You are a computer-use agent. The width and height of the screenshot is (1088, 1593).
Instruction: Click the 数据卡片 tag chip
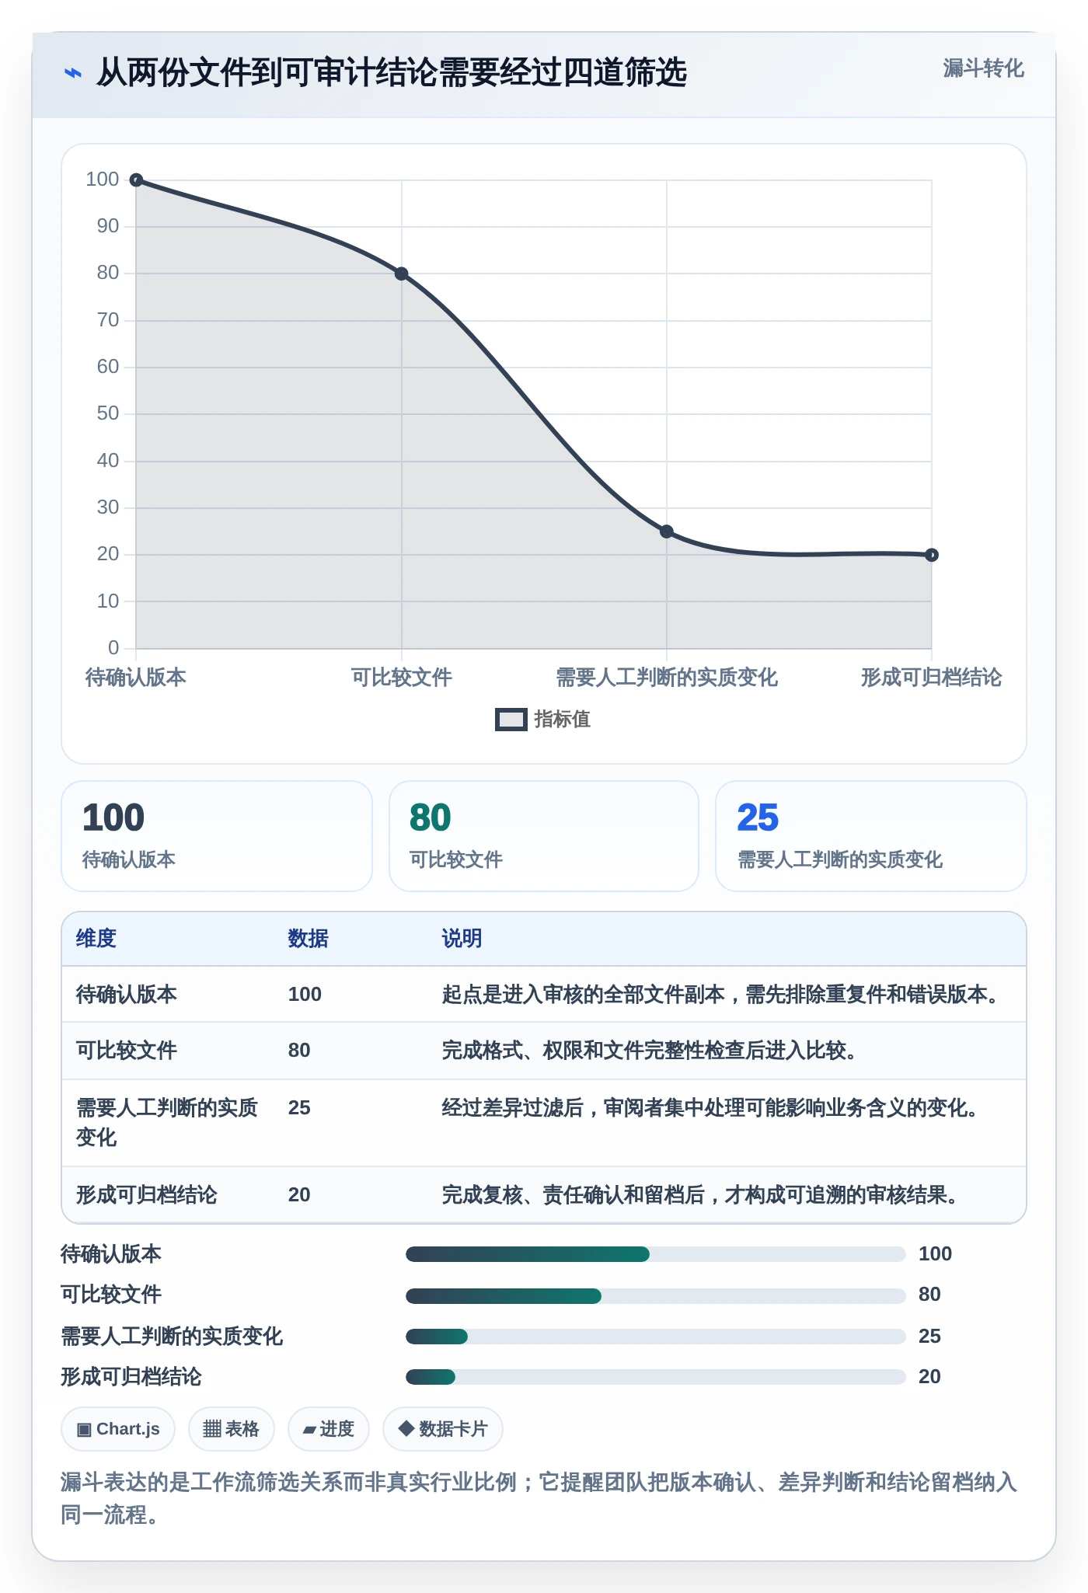coord(443,1429)
